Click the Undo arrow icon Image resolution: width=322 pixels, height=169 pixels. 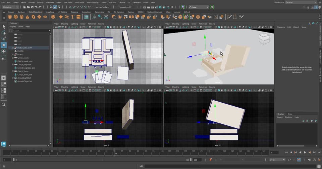[x=36, y=7]
